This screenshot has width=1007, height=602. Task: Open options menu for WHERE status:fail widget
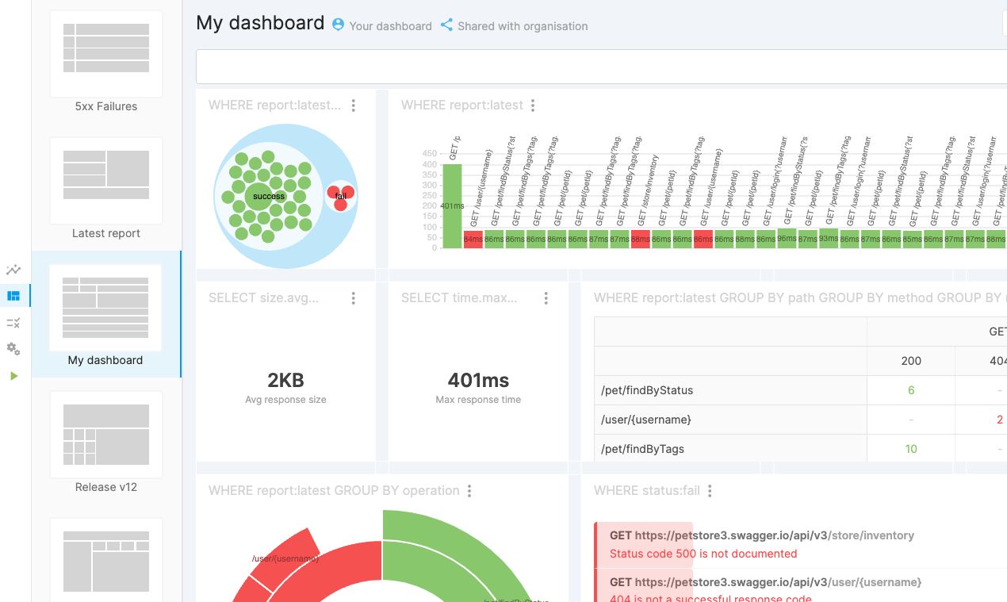(710, 491)
